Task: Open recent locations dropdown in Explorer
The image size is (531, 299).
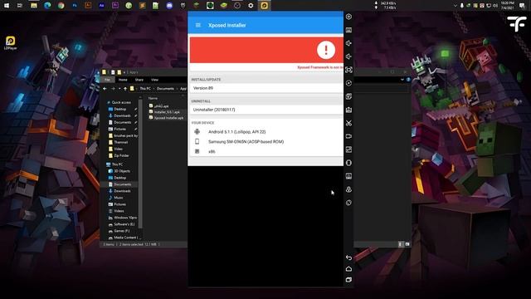Action: (119, 89)
